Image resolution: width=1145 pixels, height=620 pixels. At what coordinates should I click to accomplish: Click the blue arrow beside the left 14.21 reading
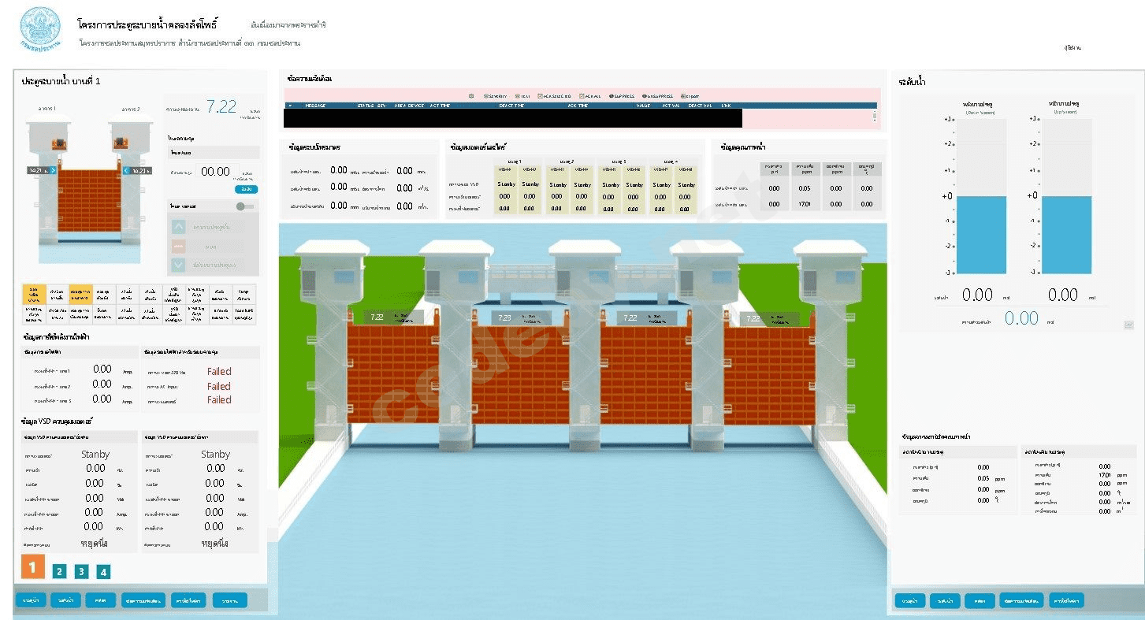[x=54, y=169]
